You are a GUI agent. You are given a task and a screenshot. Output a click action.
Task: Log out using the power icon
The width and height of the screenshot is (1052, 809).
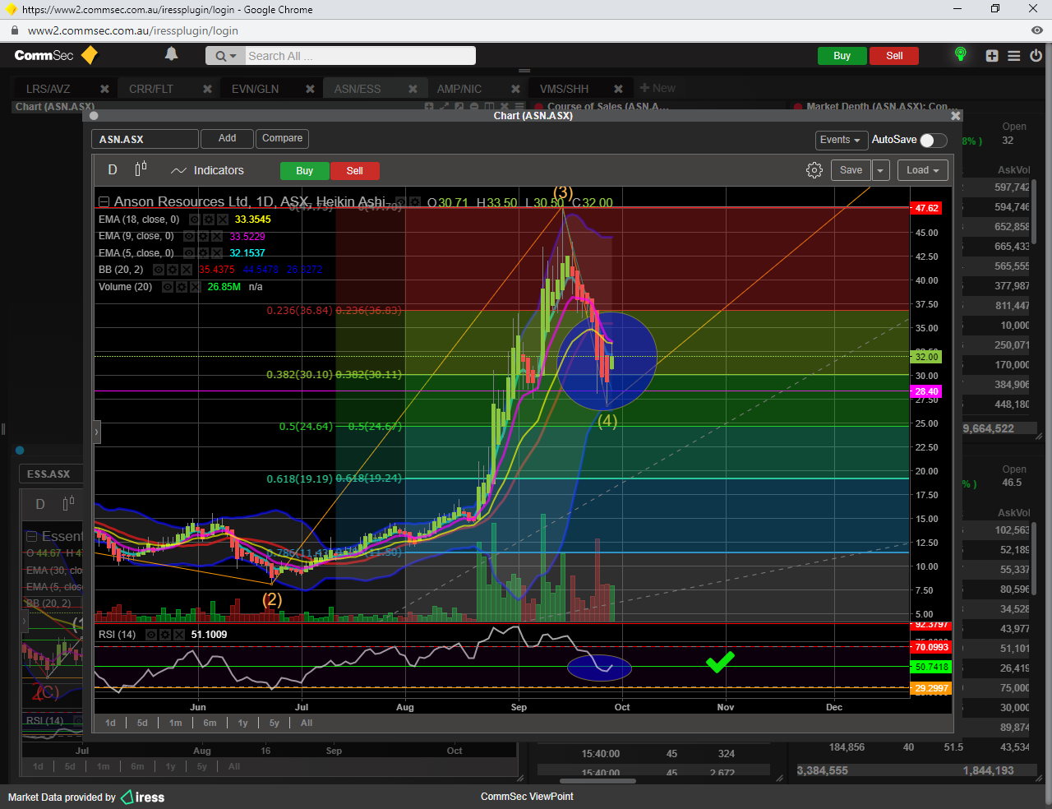[1036, 56]
